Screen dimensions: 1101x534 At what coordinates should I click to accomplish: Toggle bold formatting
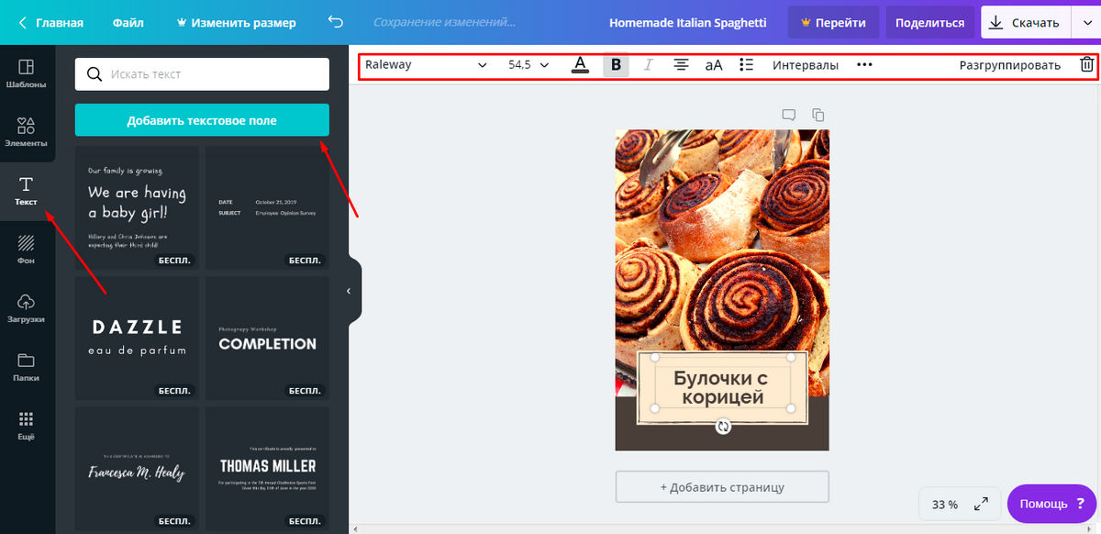pyautogui.click(x=616, y=65)
